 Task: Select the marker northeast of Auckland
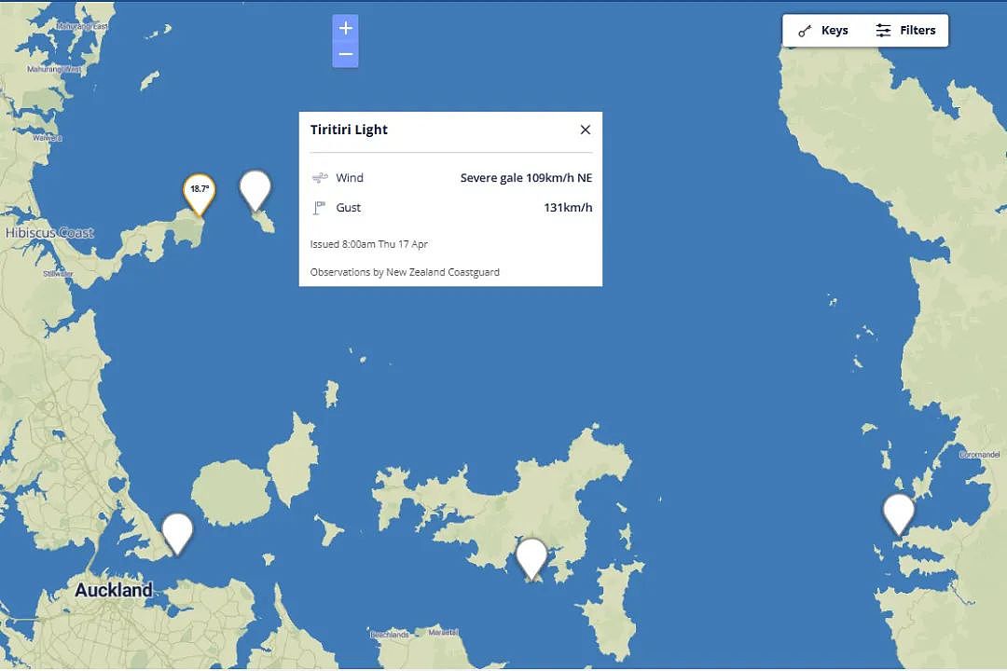177,534
